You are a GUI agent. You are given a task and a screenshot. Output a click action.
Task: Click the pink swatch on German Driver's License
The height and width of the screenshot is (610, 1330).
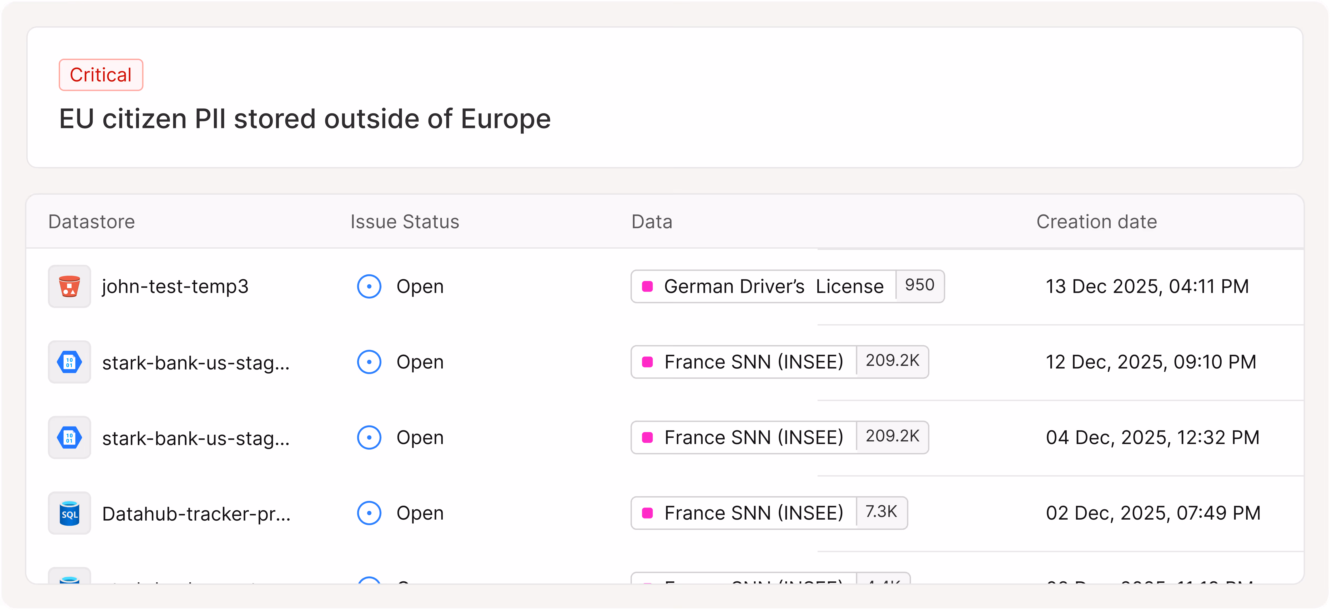pyautogui.click(x=647, y=286)
